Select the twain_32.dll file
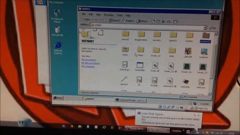240x135 pixels. coord(171,67)
